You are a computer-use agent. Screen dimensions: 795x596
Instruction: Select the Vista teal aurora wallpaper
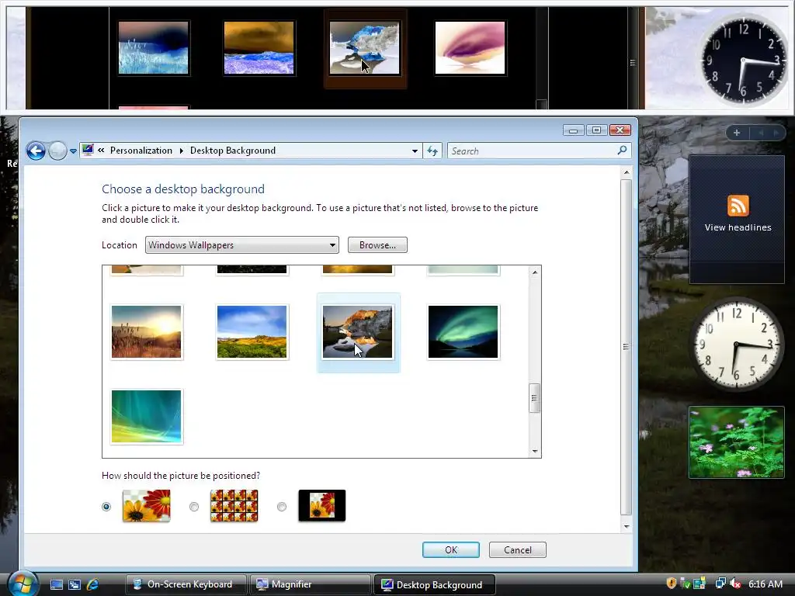147,416
